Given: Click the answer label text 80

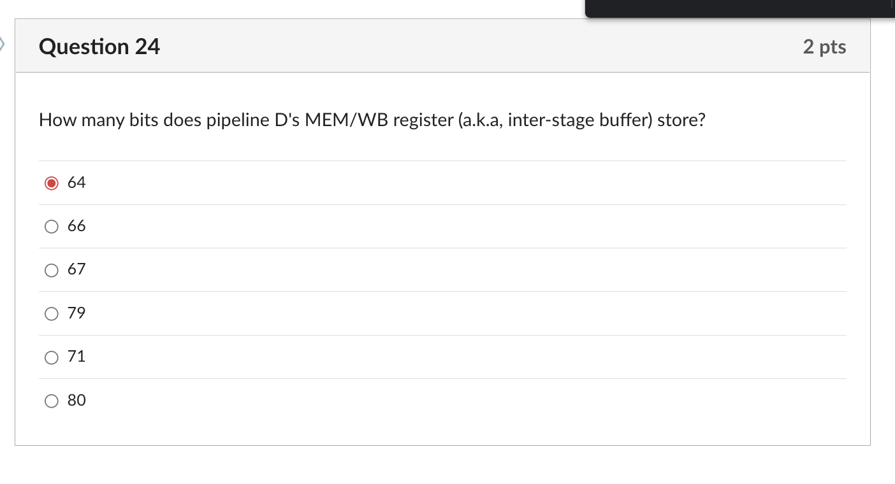Looking at the screenshot, I should point(76,401).
